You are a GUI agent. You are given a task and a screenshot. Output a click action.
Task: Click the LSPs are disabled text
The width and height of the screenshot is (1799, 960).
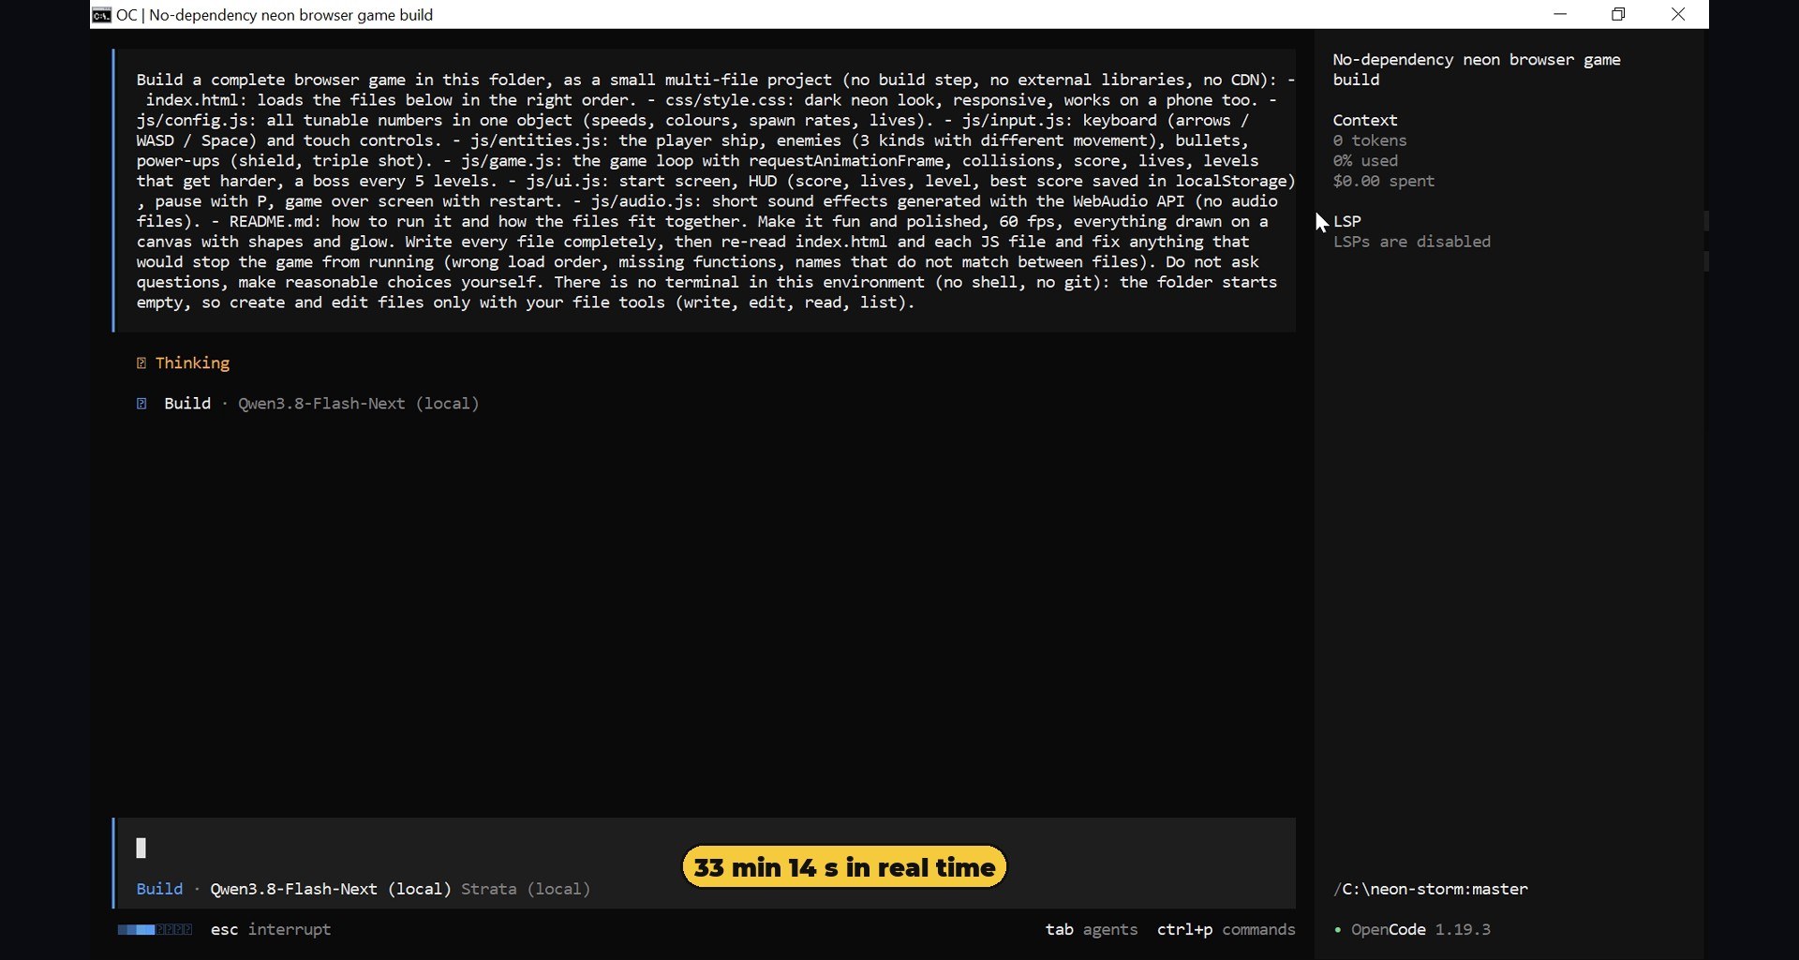coord(1411,242)
